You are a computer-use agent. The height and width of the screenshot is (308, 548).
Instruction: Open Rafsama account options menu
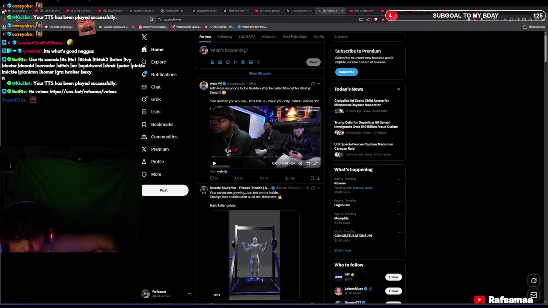189,294
